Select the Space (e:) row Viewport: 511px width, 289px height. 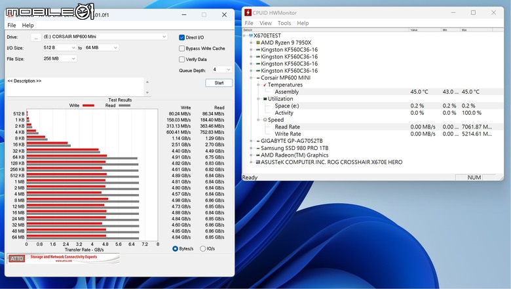(373, 106)
